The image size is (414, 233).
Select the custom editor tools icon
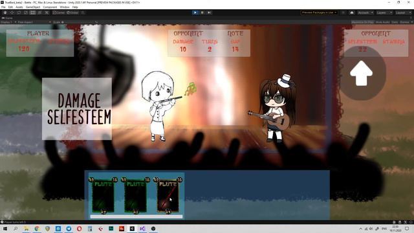click(47, 12)
